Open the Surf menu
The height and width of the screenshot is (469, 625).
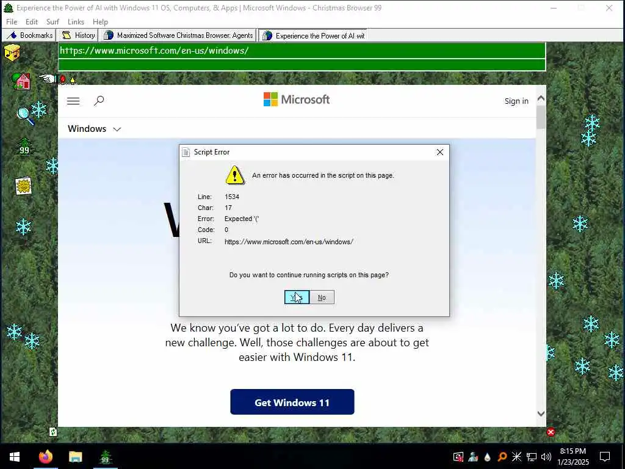(52, 21)
